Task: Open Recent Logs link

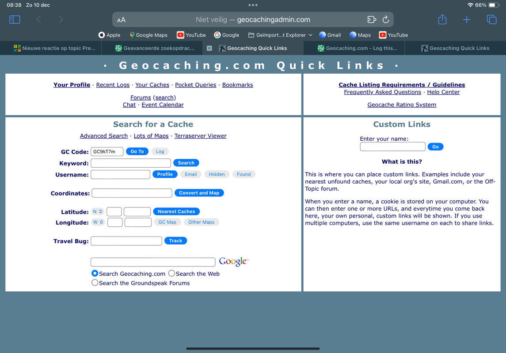Action: (113, 85)
